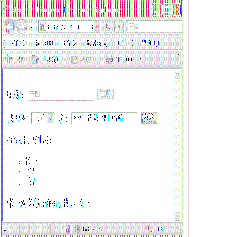Viewport: 245px width, 237px height.
Task: Click the popup blocker icon in the status bar
Action: [x=66, y=229]
